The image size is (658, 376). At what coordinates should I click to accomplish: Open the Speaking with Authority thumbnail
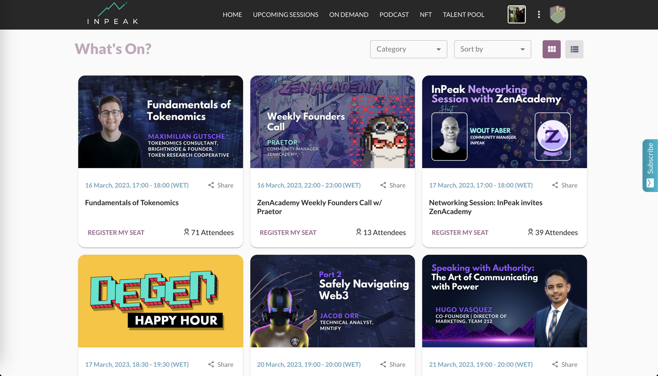(x=504, y=301)
